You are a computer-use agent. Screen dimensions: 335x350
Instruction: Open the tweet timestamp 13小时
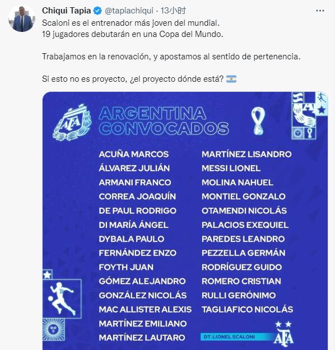tap(173, 11)
